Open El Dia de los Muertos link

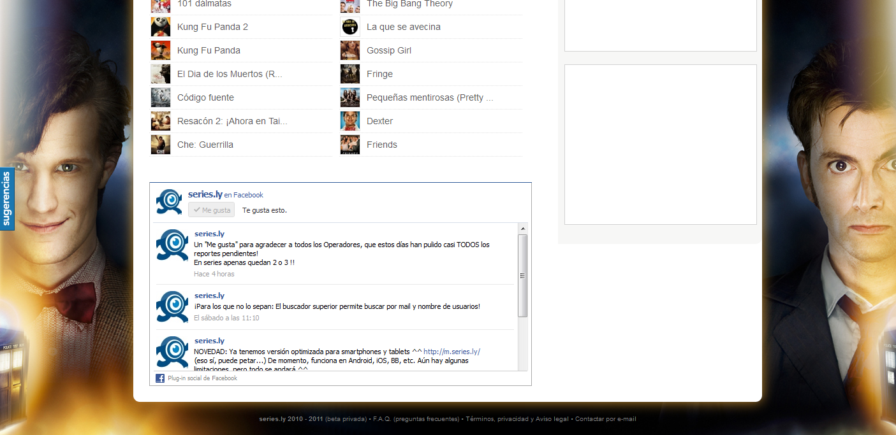pyautogui.click(x=230, y=74)
